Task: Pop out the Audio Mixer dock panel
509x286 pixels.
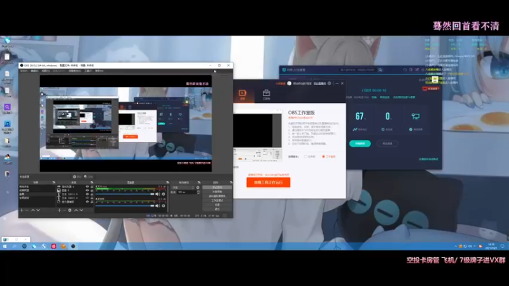Action: pyautogui.click(x=167, y=182)
